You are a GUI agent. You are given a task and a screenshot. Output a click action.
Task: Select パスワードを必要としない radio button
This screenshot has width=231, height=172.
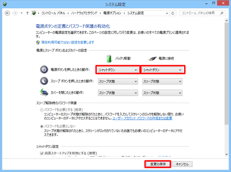(x=42, y=126)
